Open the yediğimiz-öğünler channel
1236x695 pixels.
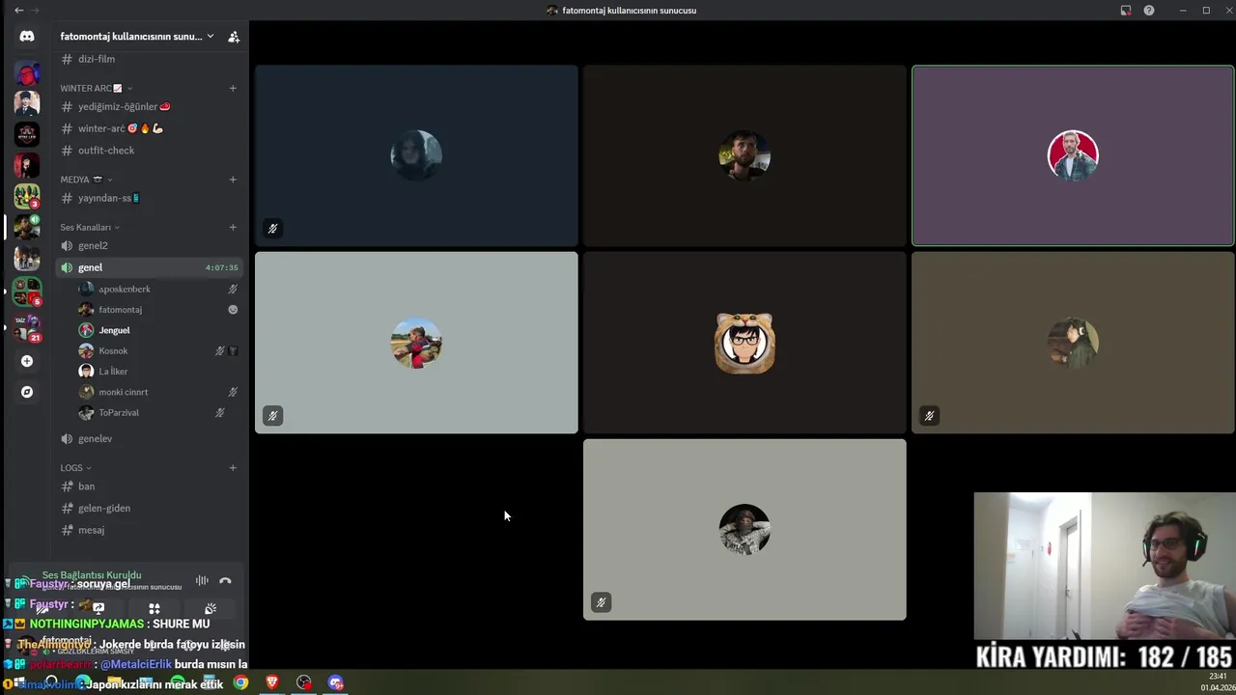(x=150, y=106)
